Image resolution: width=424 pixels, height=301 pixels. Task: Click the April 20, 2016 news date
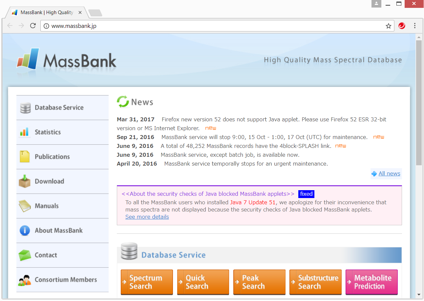(137, 164)
